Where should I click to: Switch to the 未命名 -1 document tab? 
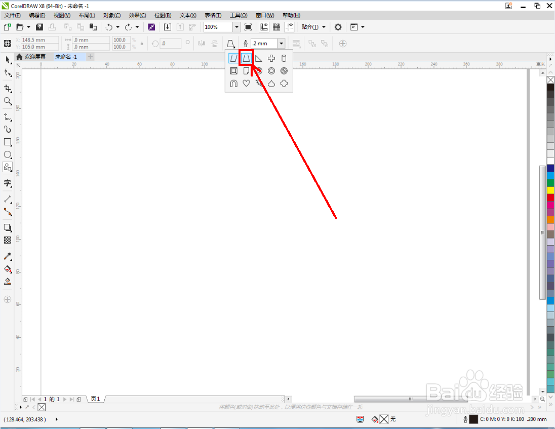(66, 57)
